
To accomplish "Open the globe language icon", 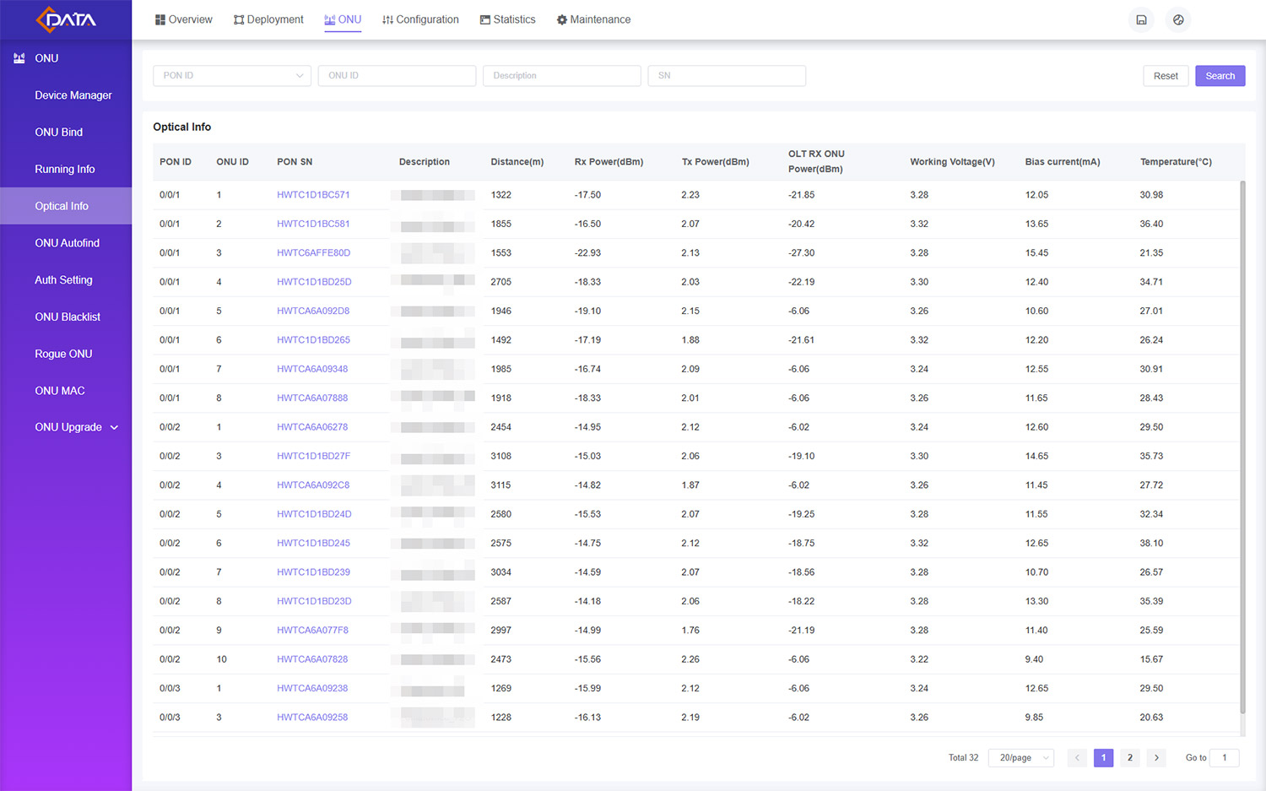I will tap(1178, 19).
